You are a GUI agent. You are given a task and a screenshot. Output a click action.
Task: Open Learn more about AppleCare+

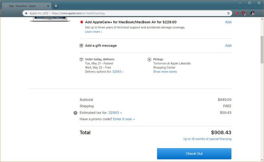click(x=93, y=32)
